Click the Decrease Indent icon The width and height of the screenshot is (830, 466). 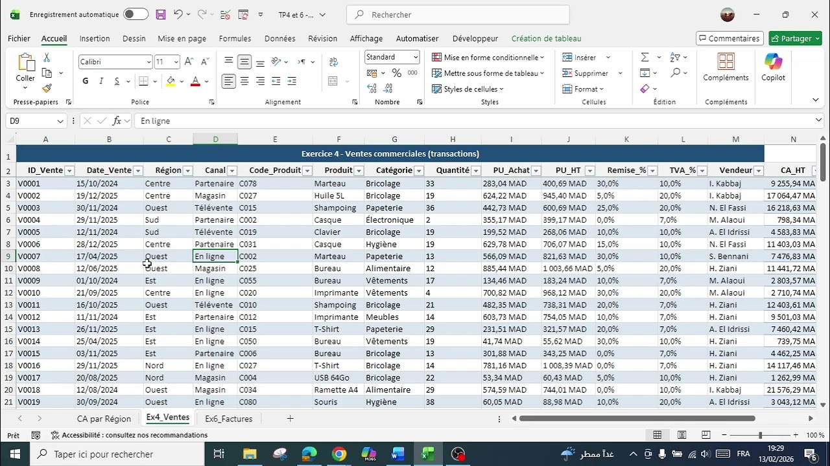tap(276, 82)
